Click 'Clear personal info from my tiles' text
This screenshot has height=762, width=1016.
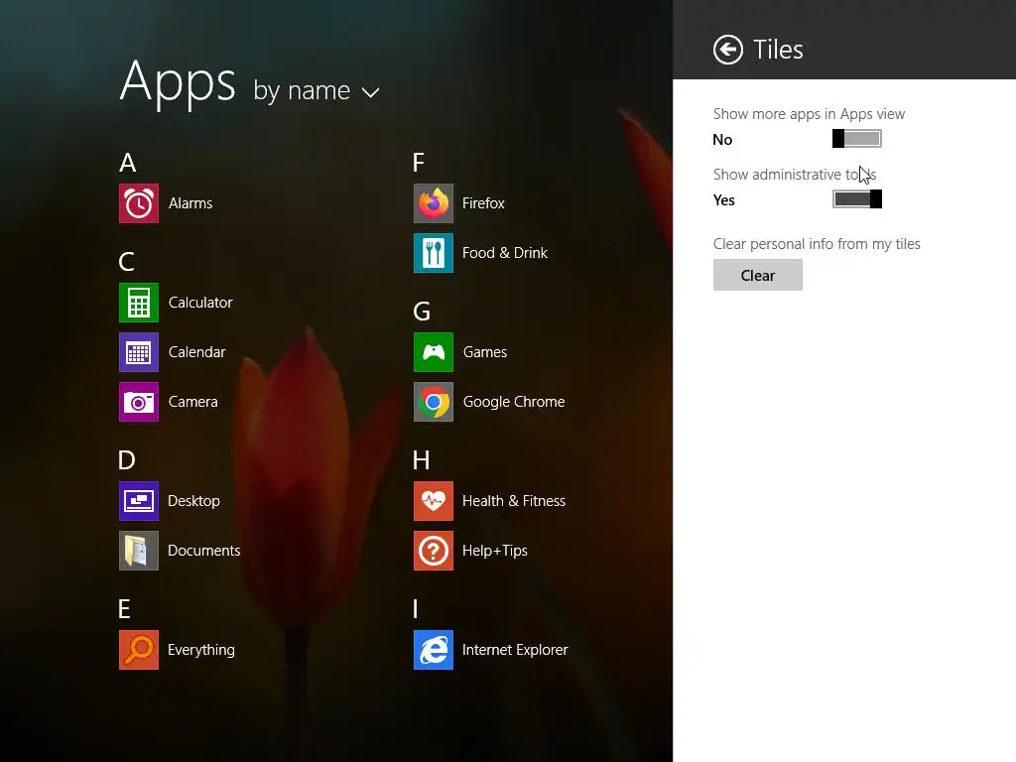point(817,244)
